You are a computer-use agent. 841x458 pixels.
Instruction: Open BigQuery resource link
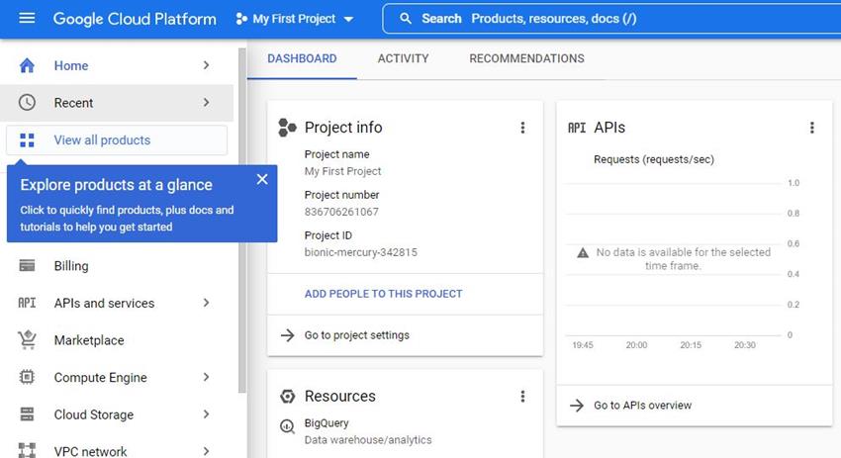(327, 423)
